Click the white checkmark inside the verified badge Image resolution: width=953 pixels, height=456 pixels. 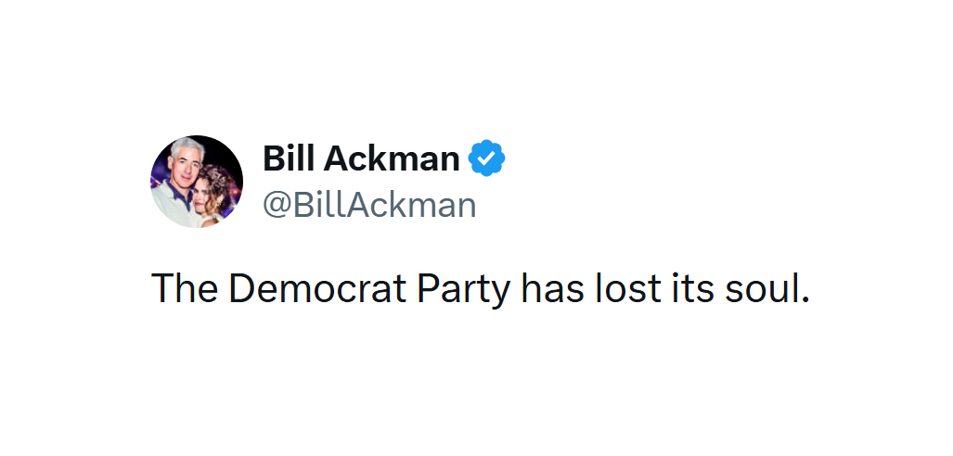486,159
